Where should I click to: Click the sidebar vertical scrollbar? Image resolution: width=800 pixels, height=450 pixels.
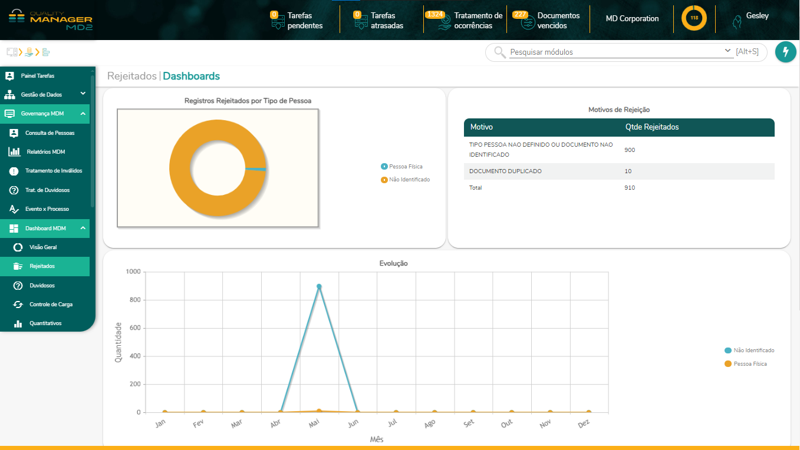[93, 141]
